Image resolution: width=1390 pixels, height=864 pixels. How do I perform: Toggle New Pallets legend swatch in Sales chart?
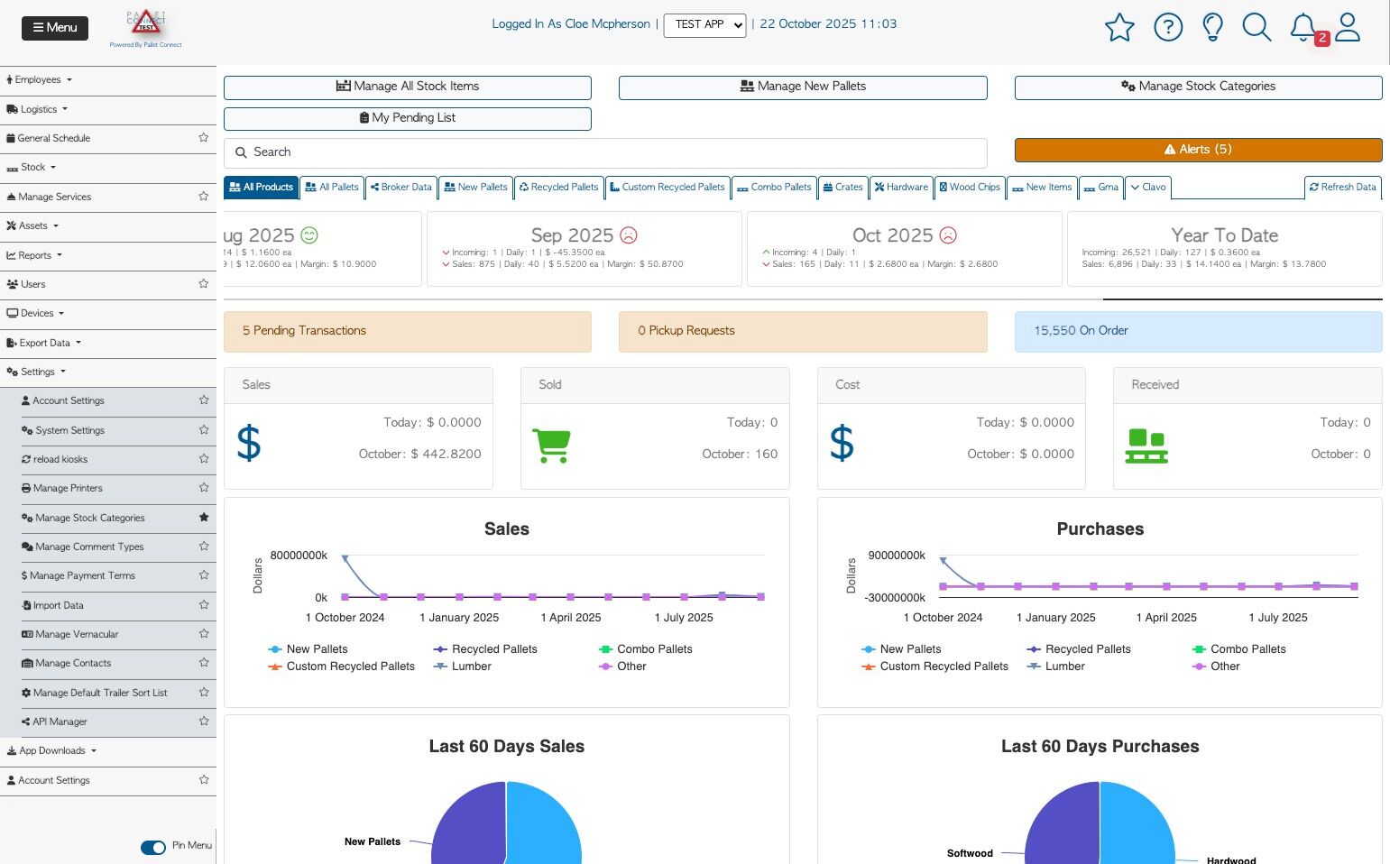pos(275,649)
